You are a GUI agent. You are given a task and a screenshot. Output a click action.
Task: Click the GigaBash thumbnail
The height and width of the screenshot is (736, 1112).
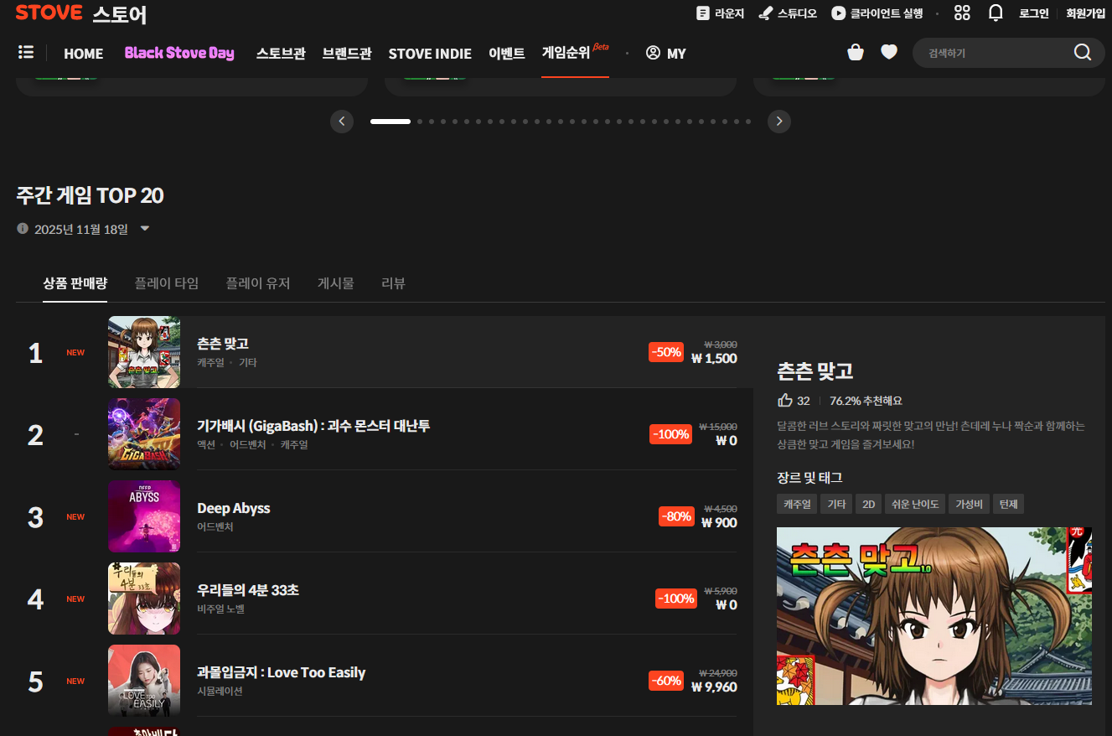pos(144,434)
